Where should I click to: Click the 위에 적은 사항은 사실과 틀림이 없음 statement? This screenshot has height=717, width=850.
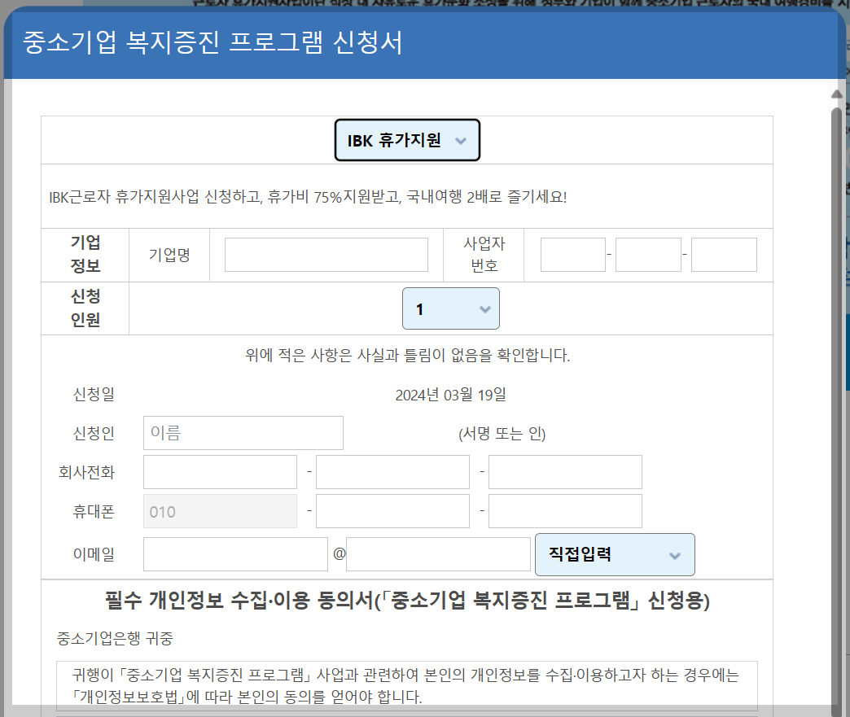[408, 356]
